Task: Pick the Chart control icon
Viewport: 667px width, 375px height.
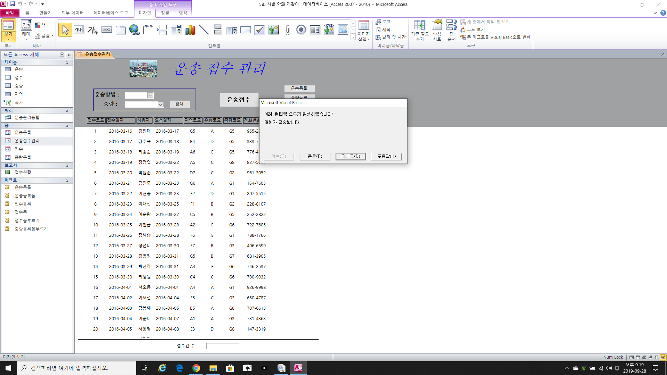Action: (x=190, y=30)
